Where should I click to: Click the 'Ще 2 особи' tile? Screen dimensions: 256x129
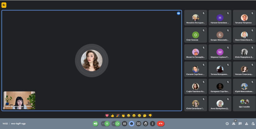[x=244, y=104]
